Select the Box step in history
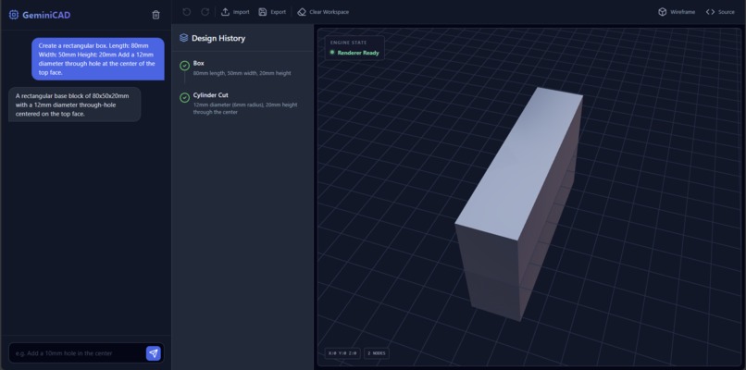This screenshot has width=746, height=370. pyautogui.click(x=242, y=68)
